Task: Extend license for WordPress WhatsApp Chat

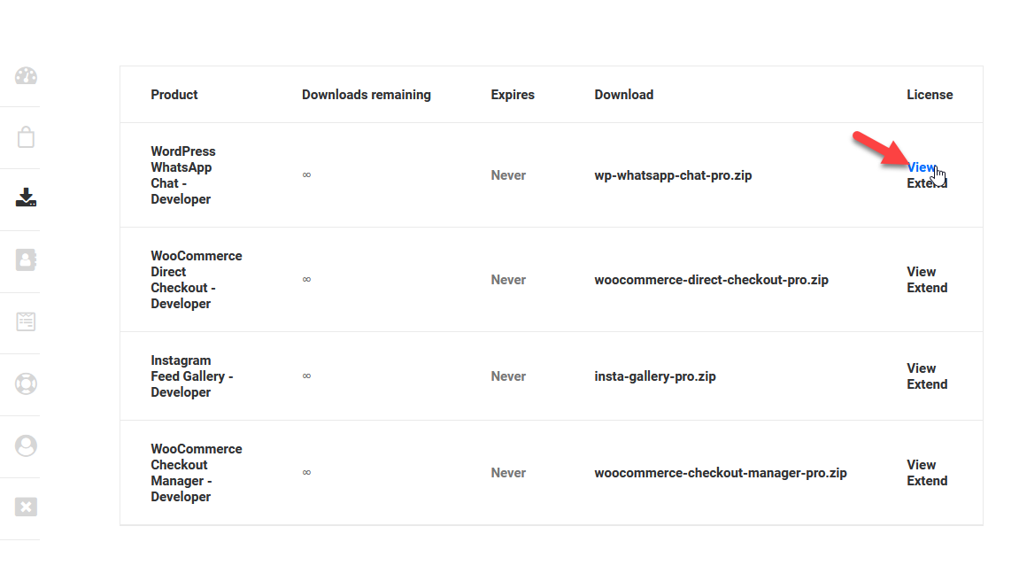Action: pyautogui.click(x=927, y=183)
